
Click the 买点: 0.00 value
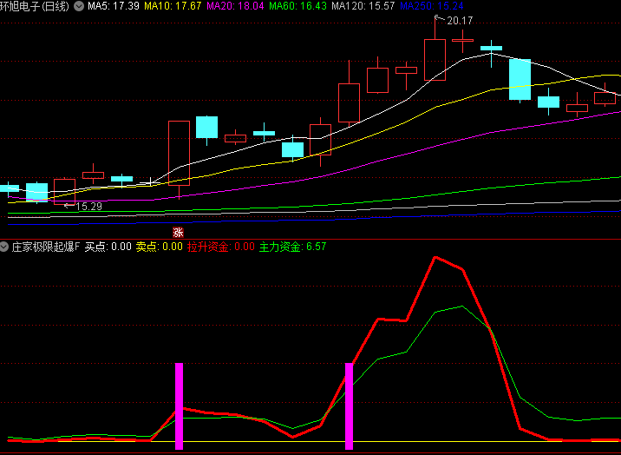pos(108,247)
